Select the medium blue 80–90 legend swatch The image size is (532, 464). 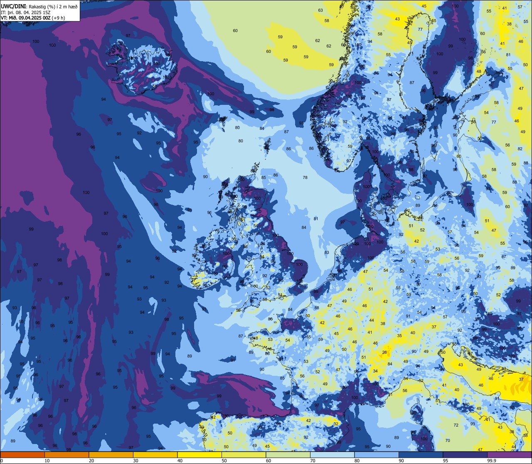[377, 454]
